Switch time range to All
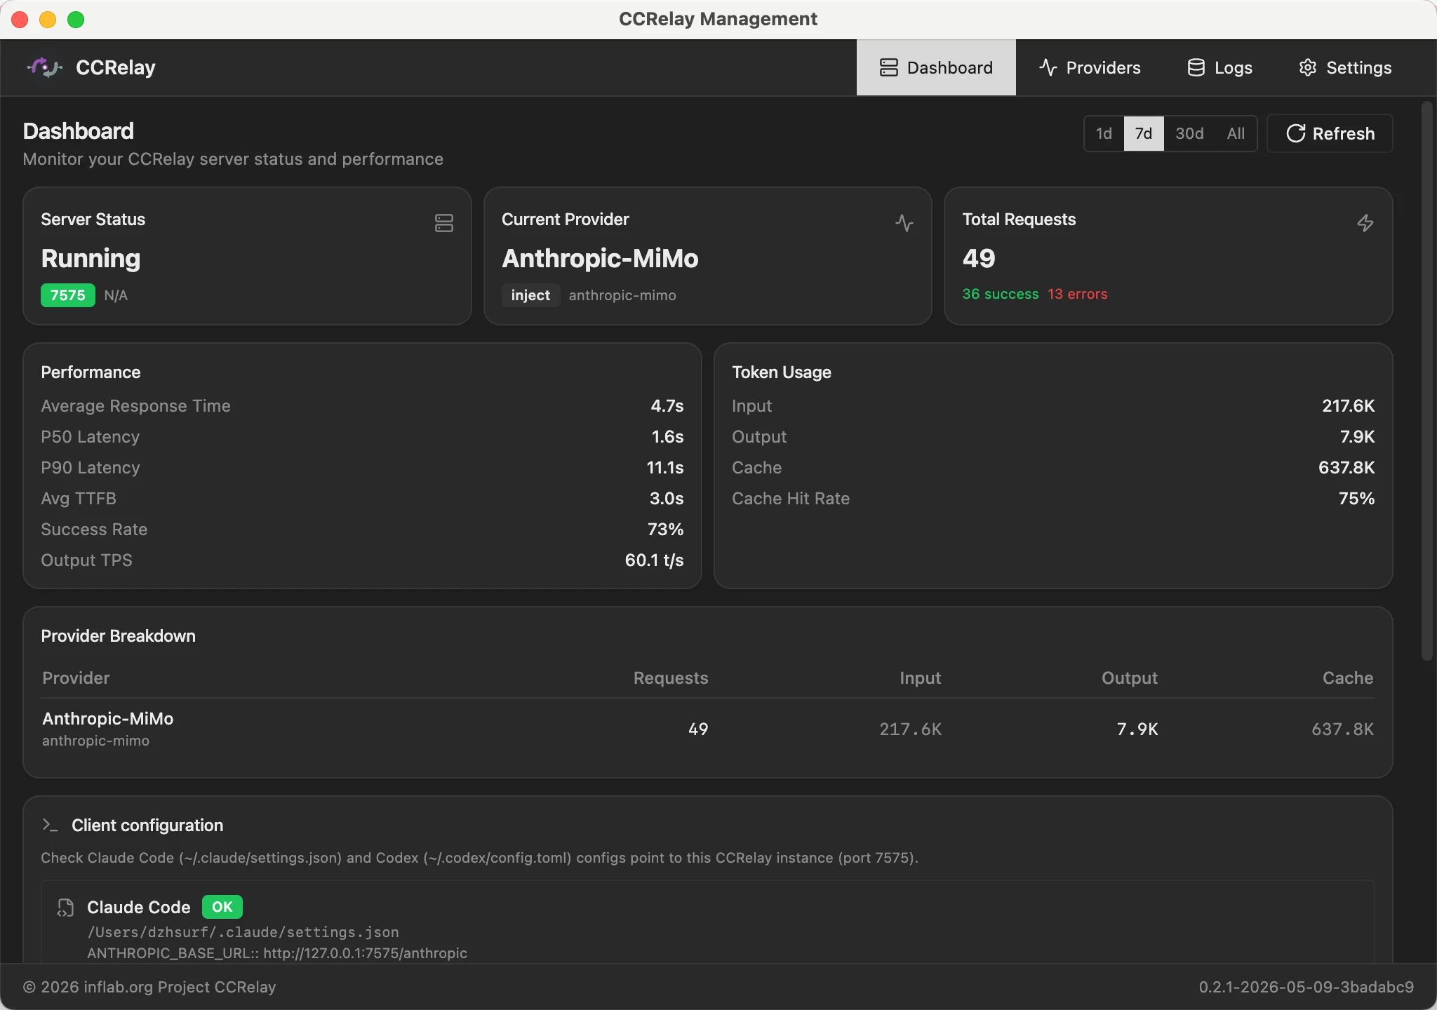This screenshot has height=1010, width=1437. (1236, 133)
